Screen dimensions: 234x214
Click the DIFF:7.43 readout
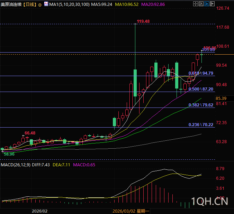41,165
